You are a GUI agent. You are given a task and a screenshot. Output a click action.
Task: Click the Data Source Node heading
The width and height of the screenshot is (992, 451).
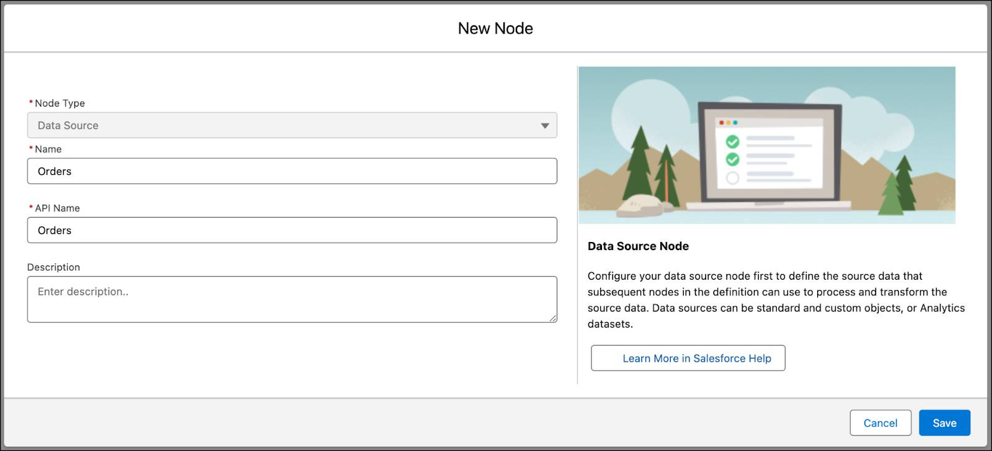(x=638, y=246)
